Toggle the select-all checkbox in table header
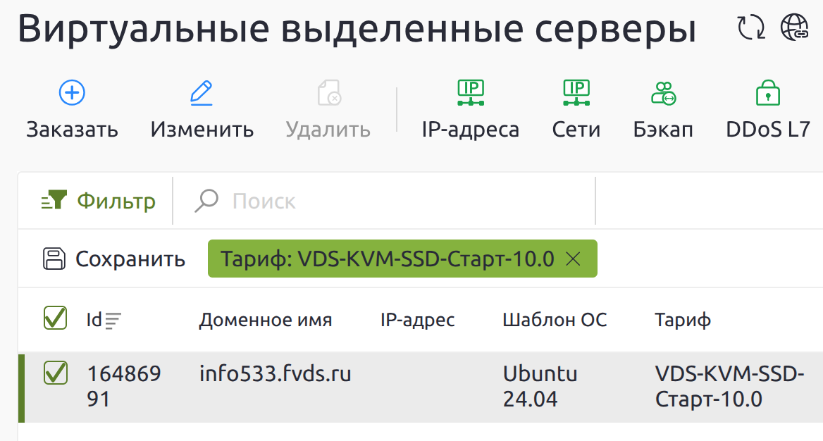 click(x=55, y=318)
